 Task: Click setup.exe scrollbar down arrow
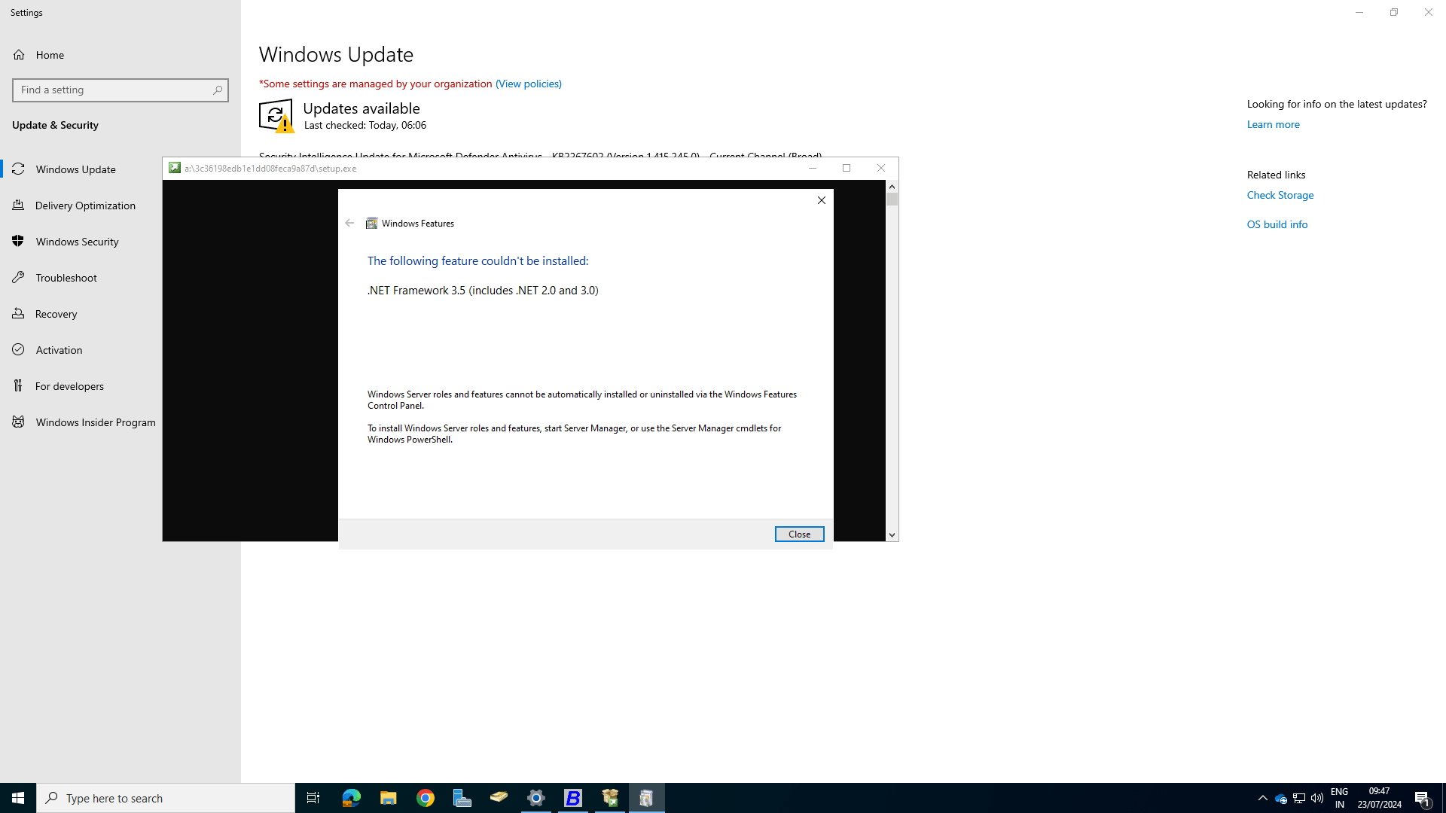point(892,535)
